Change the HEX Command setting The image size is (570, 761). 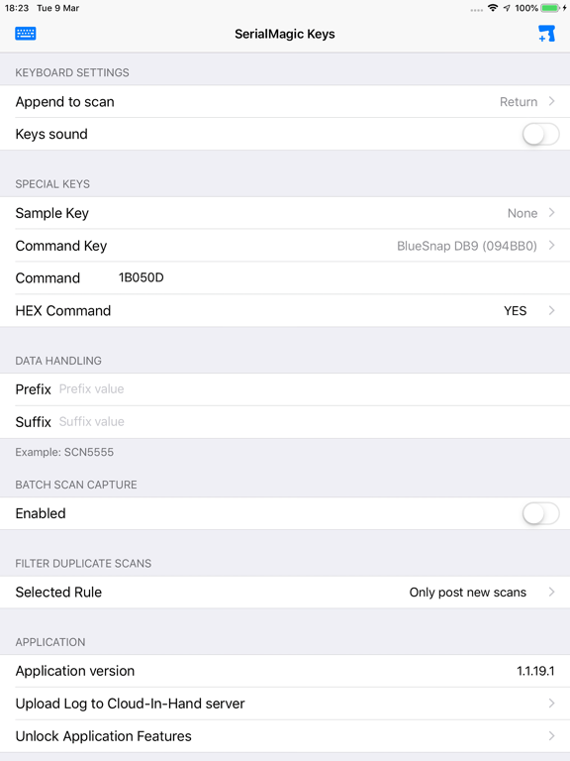click(285, 310)
